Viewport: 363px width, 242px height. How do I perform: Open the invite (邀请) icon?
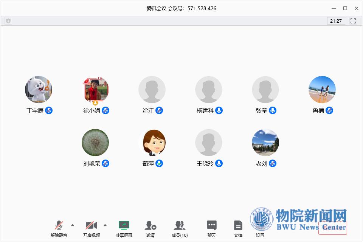click(150, 225)
